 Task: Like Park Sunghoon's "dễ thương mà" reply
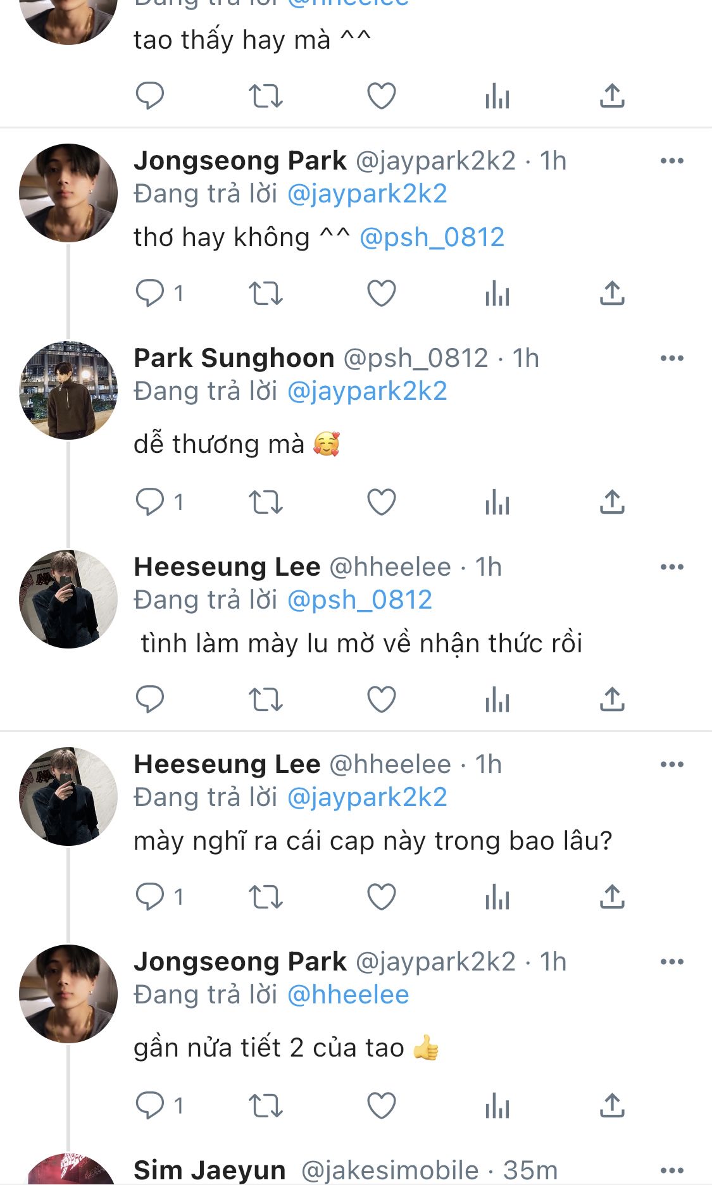(x=382, y=502)
